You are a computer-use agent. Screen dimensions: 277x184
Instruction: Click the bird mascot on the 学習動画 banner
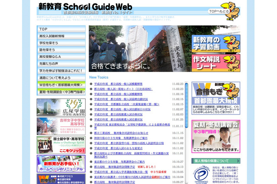tap(232, 43)
